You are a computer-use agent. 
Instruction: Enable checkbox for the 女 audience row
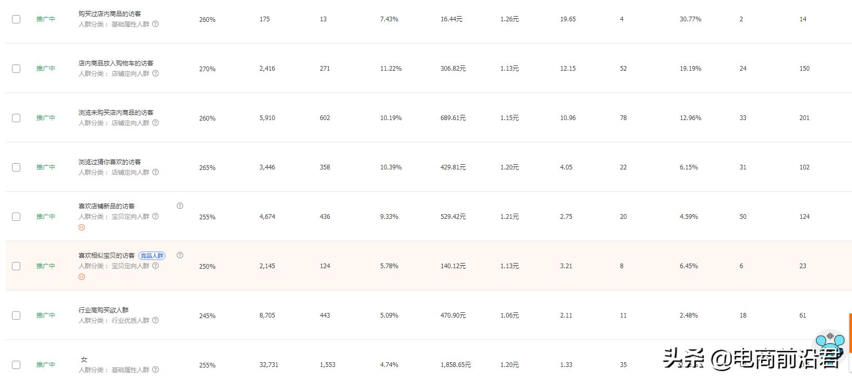[x=16, y=365]
